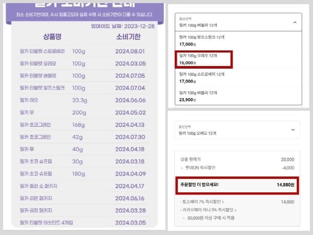Viewport: 313px width, 235px height.
Task: Click the '주문할인 더 받으세요!' row
Action: [237, 185]
